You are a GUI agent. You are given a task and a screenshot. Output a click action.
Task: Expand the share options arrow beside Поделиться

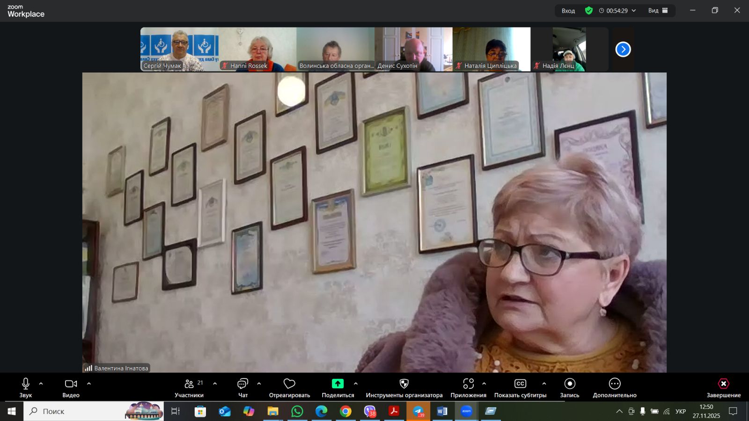point(356,384)
